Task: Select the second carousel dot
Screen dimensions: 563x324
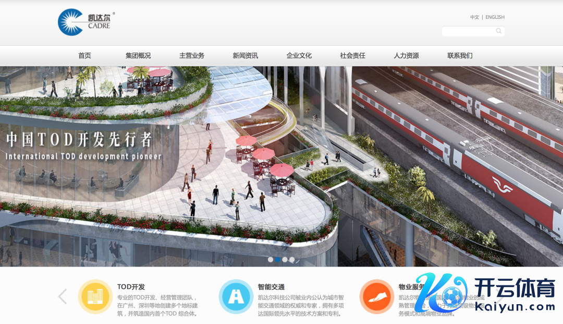Action: 278,259
